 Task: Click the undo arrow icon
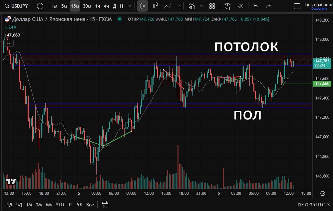(x=256, y=6)
